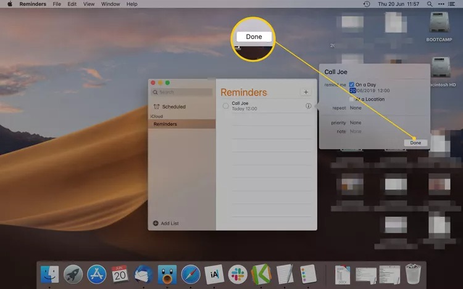Click the Search field in Reminders sidebar

[182, 92]
